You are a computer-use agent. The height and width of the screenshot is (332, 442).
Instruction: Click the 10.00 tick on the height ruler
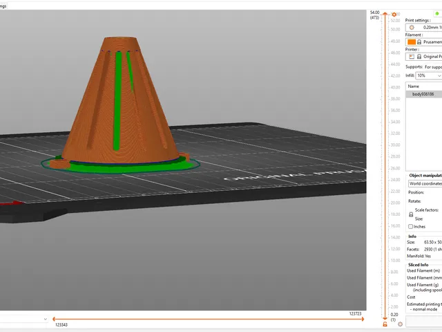tap(395, 260)
